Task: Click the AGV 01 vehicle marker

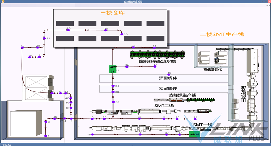Action: pos(113,69)
